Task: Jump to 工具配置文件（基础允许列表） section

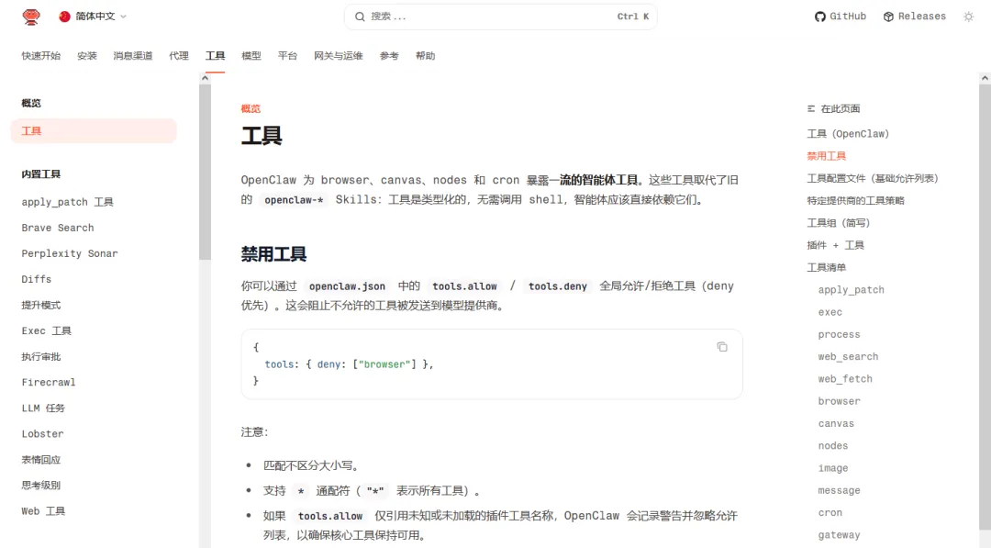Action: (873, 178)
